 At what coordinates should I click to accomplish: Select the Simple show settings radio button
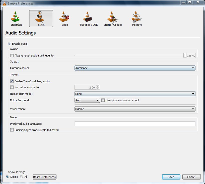pyautogui.click(x=7, y=177)
